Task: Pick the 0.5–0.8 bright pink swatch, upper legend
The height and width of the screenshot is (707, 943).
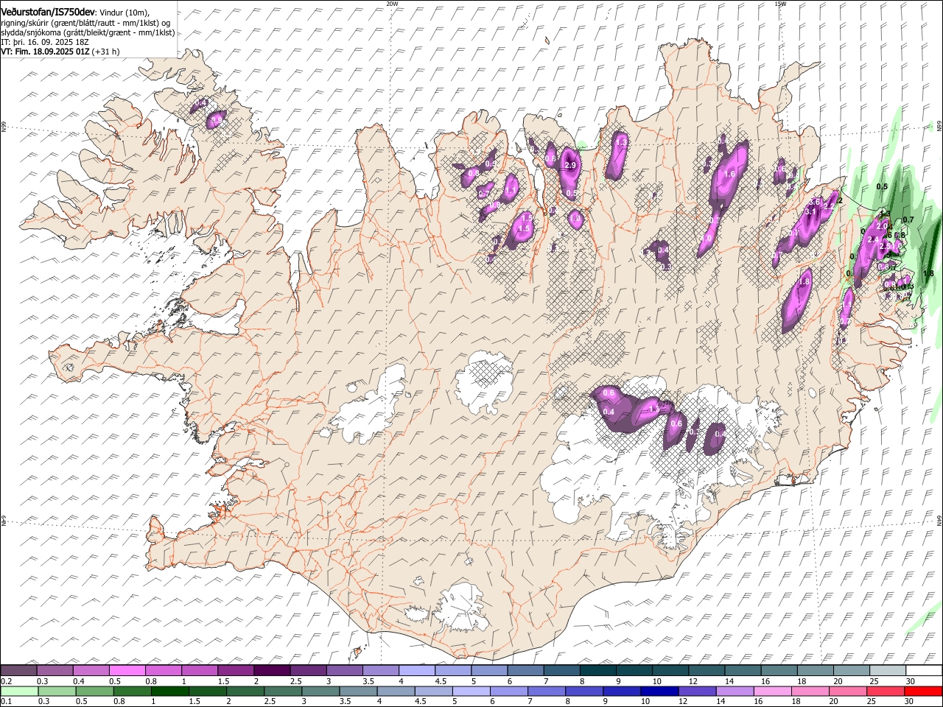Action: [127, 670]
